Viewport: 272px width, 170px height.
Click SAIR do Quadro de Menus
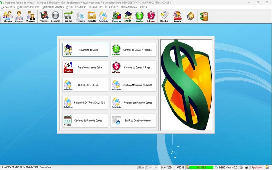tap(134, 120)
